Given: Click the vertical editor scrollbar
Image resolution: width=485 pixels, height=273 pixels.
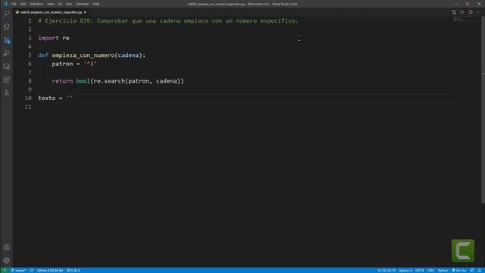Looking at the screenshot, I should (483, 110).
